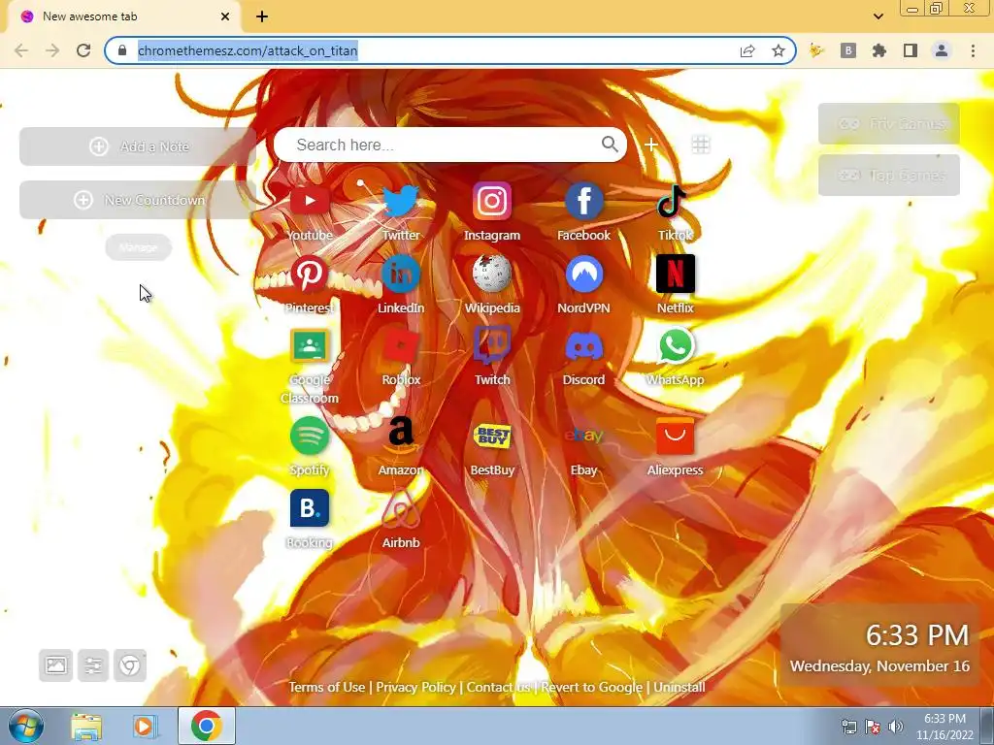
Task: Open the apps grid icon
Action: (701, 146)
